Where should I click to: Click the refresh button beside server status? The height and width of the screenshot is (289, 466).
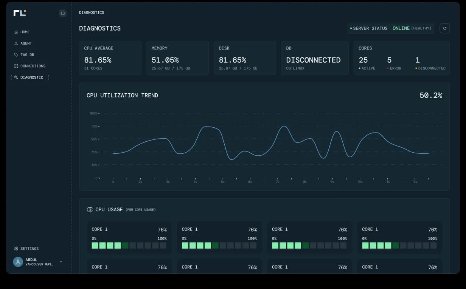pos(445,28)
